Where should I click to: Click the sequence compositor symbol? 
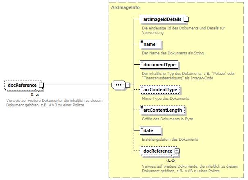[118, 85]
